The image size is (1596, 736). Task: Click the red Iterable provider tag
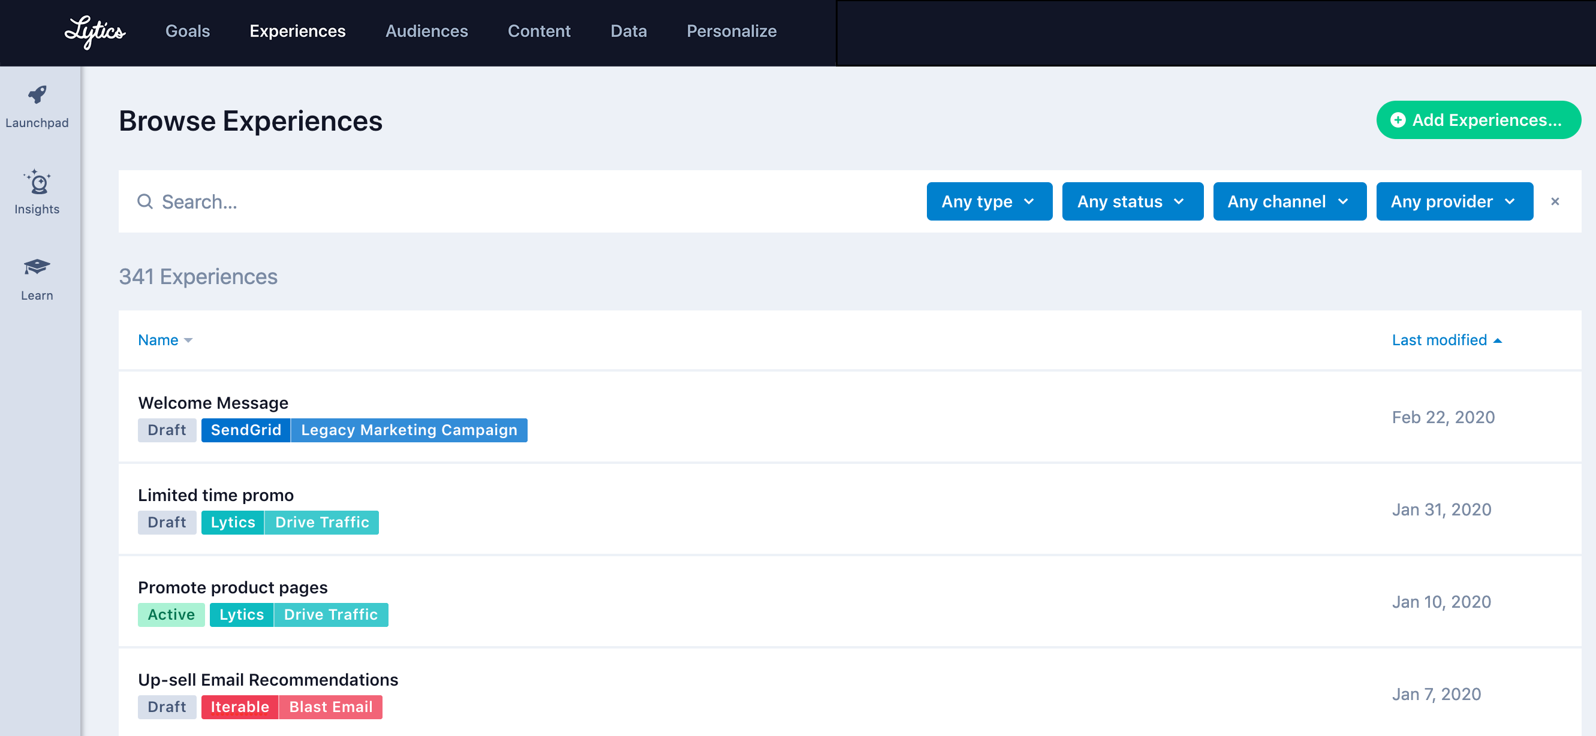(x=240, y=707)
